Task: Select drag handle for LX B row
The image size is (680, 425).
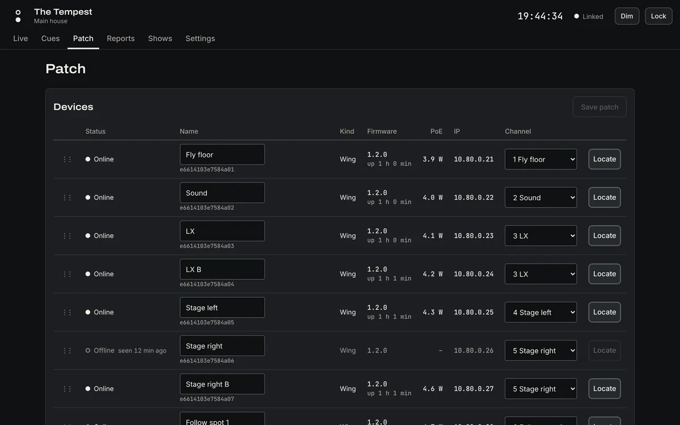Action: [67, 274]
